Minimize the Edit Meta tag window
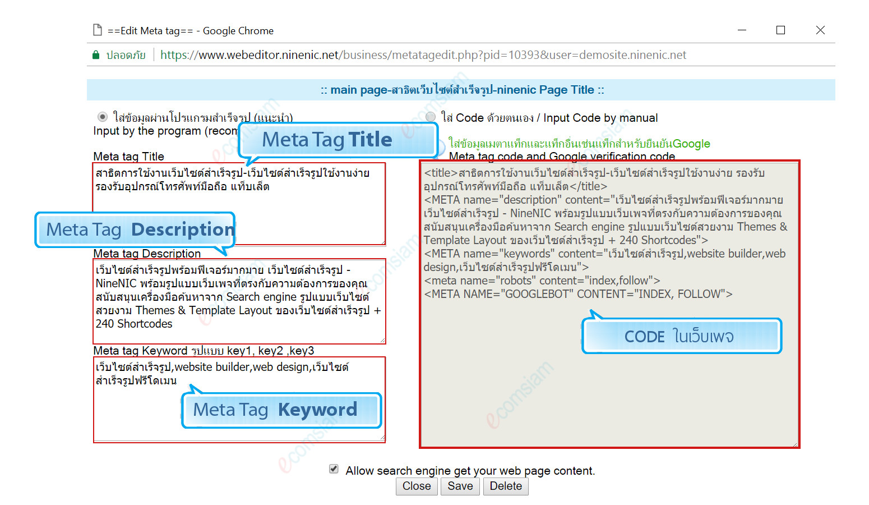The image size is (869, 505). tap(742, 30)
